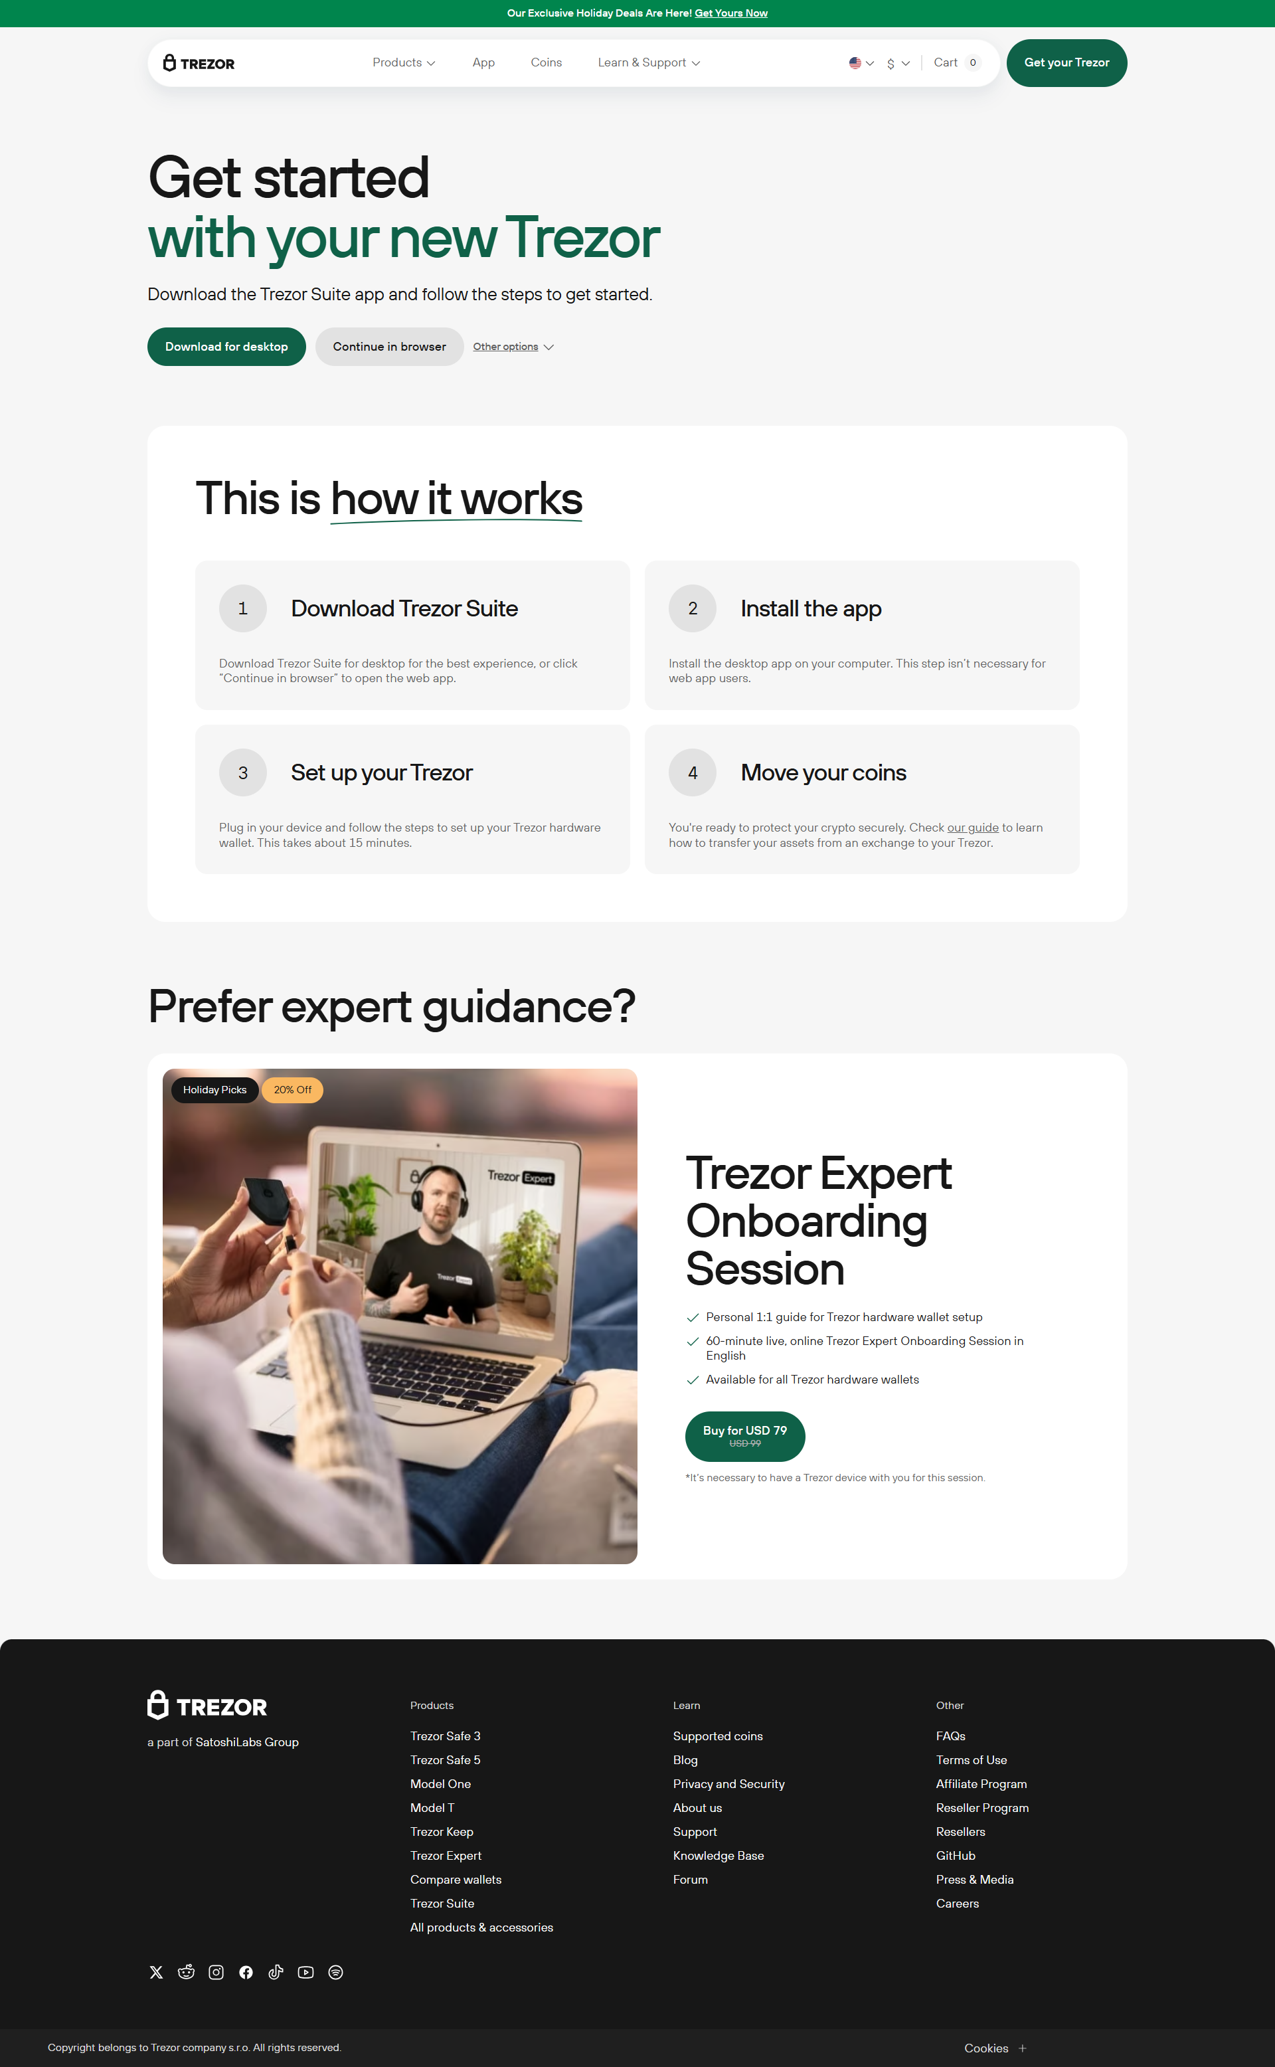Screen dimensions: 1275x2067
Task: Expand the Other options dropdown
Action: click(x=513, y=345)
